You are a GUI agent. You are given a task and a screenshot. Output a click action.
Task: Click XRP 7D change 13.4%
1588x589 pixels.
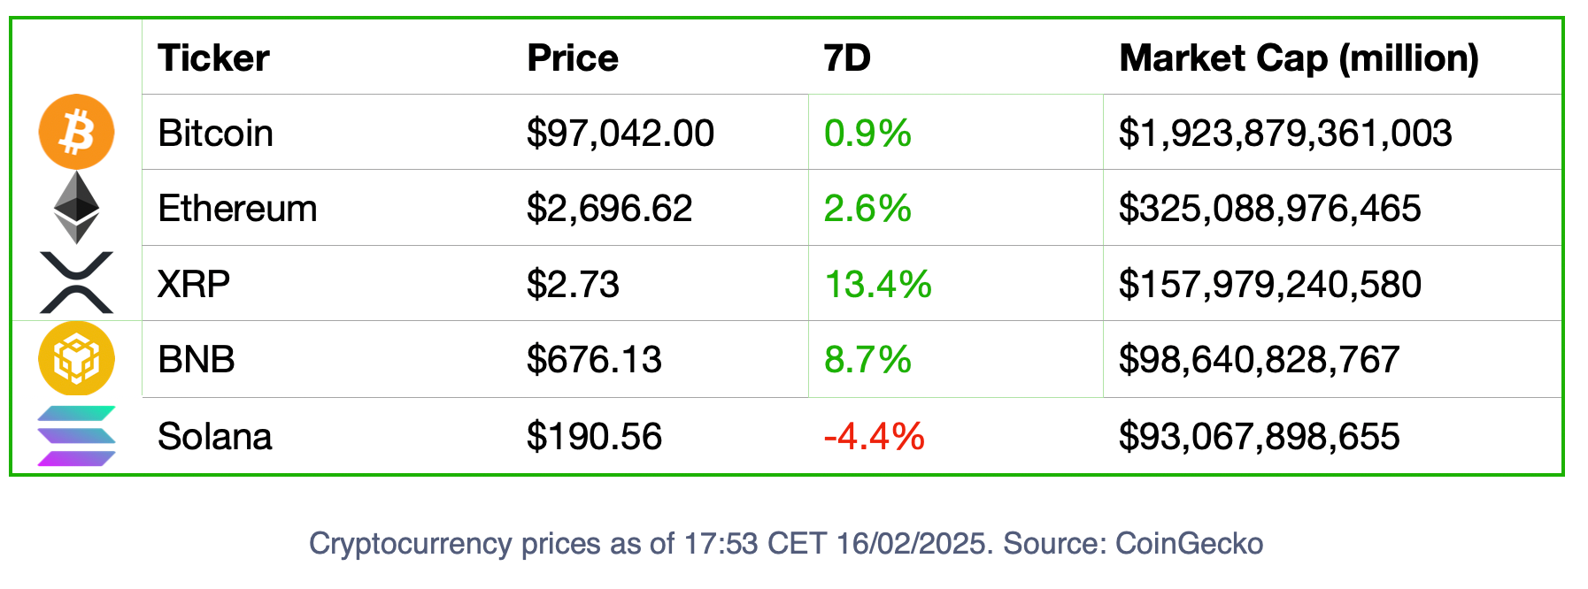pyautogui.click(x=878, y=285)
